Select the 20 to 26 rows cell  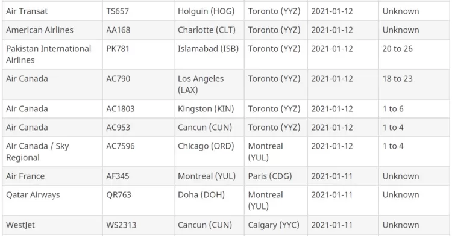pos(414,54)
